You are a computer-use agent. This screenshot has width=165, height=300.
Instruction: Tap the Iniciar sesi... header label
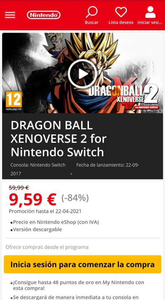[150, 22]
